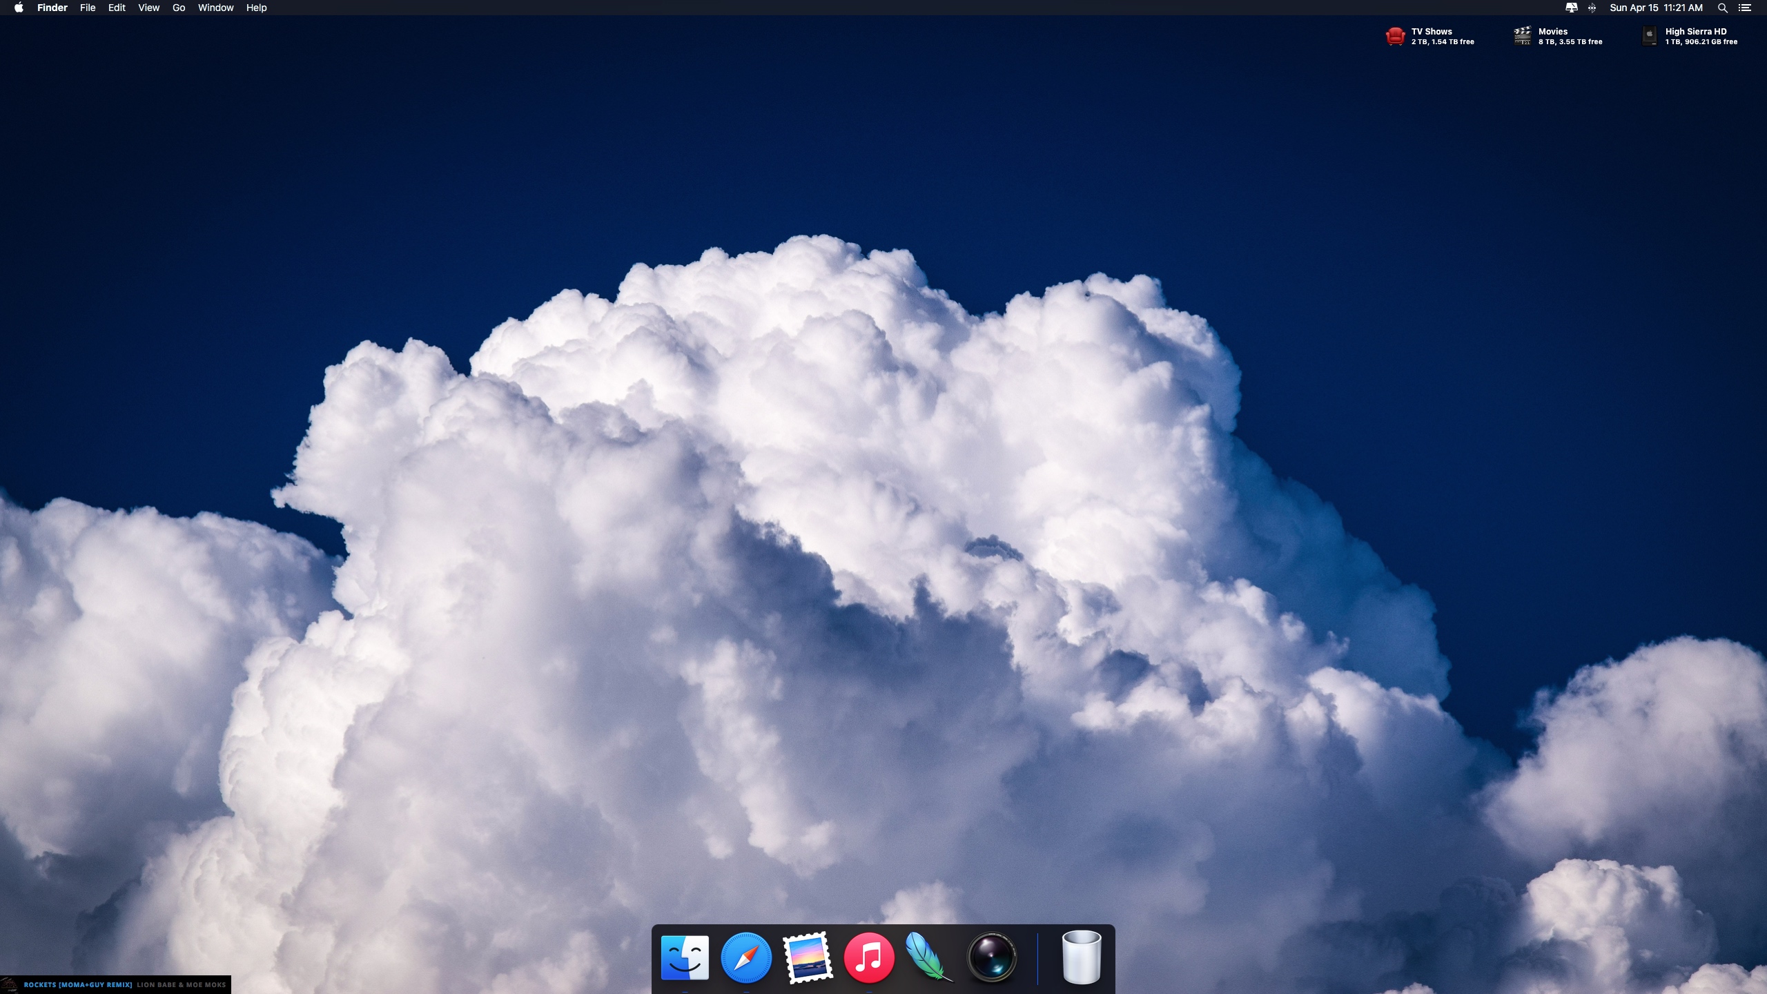The image size is (1767, 994).
Task: Select the TV Shows drive icon
Action: pyautogui.click(x=1395, y=36)
